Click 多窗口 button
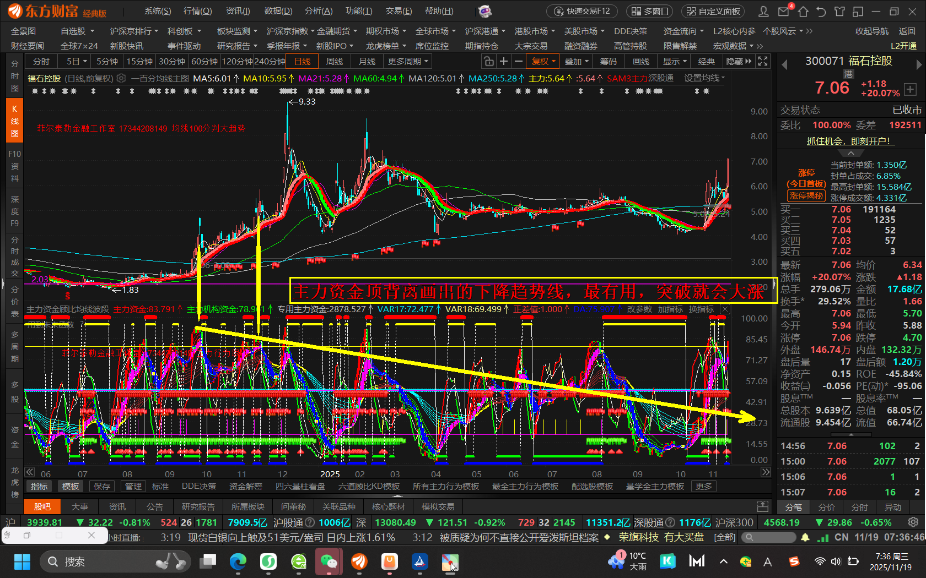This screenshot has height=578, width=926. click(650, 11)
